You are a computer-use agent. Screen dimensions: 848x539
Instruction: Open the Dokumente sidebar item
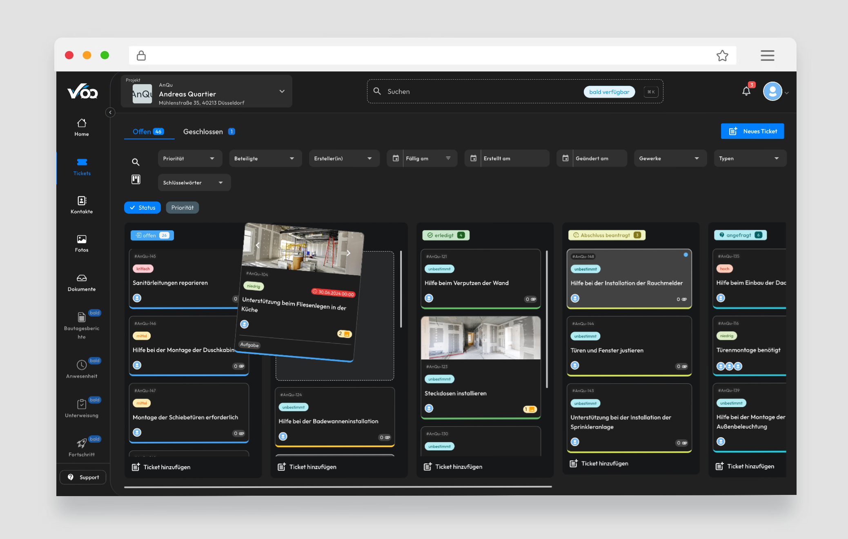82,282
